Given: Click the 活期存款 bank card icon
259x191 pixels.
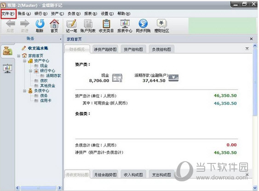Looking at the screenshot, I should point(173,78).
